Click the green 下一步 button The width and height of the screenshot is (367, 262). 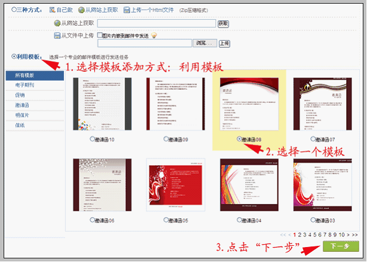[x=341, y=246]
